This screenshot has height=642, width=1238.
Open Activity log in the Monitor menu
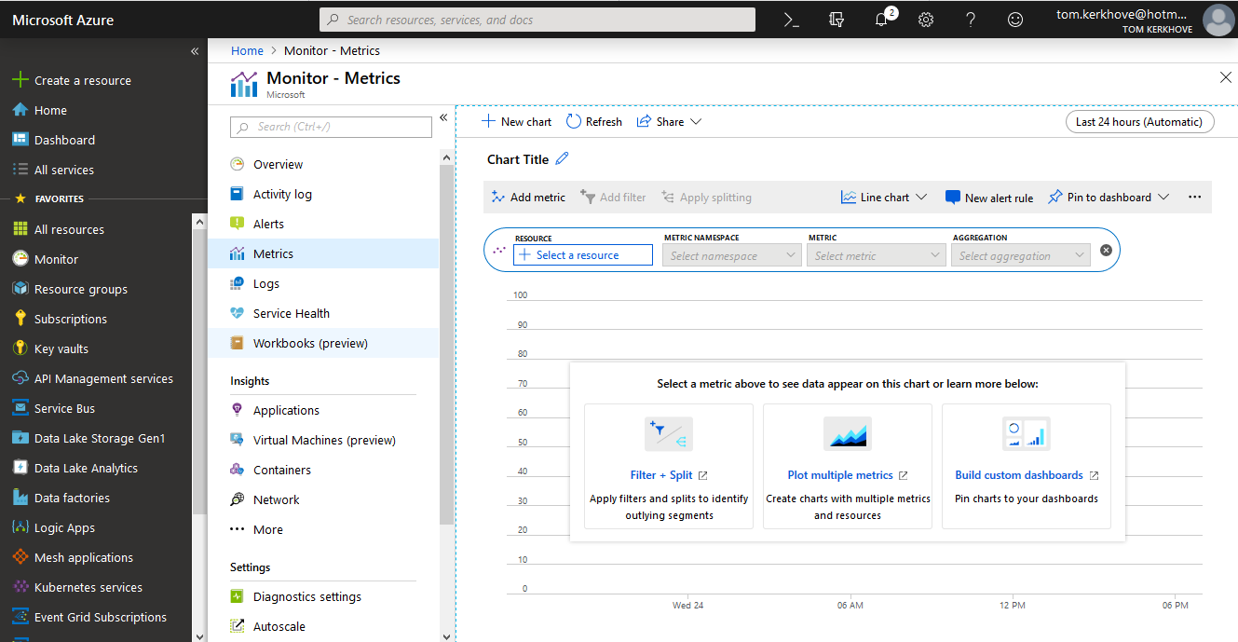coord(323,194)
